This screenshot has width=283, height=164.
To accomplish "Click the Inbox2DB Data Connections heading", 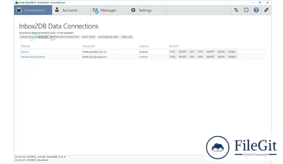I will point(59,26).
